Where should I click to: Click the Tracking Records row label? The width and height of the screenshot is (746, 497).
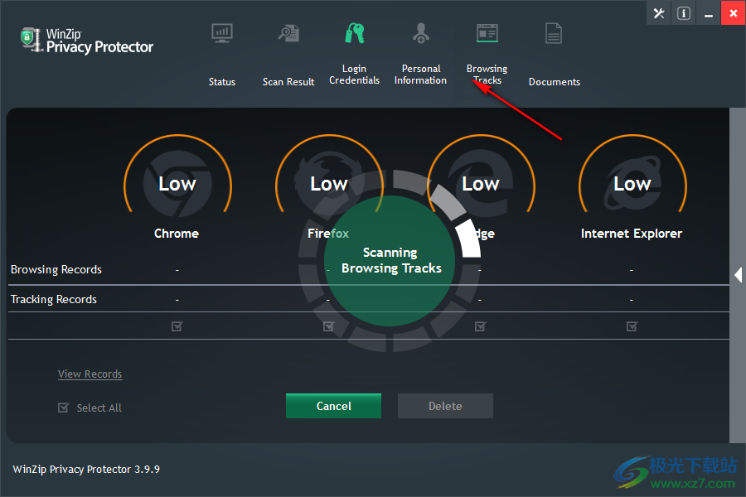(54, 299)
